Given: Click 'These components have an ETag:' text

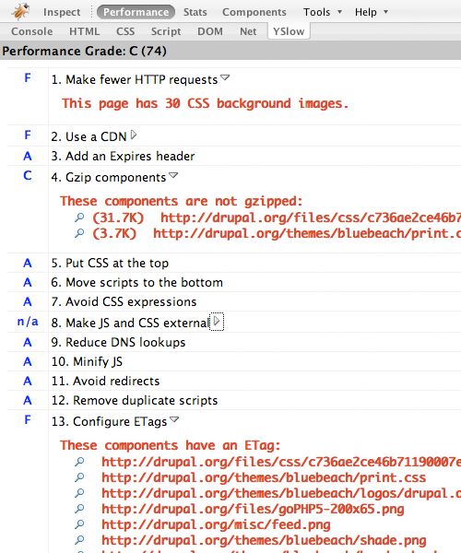Looking at the screenshot, I should point(170,445).
